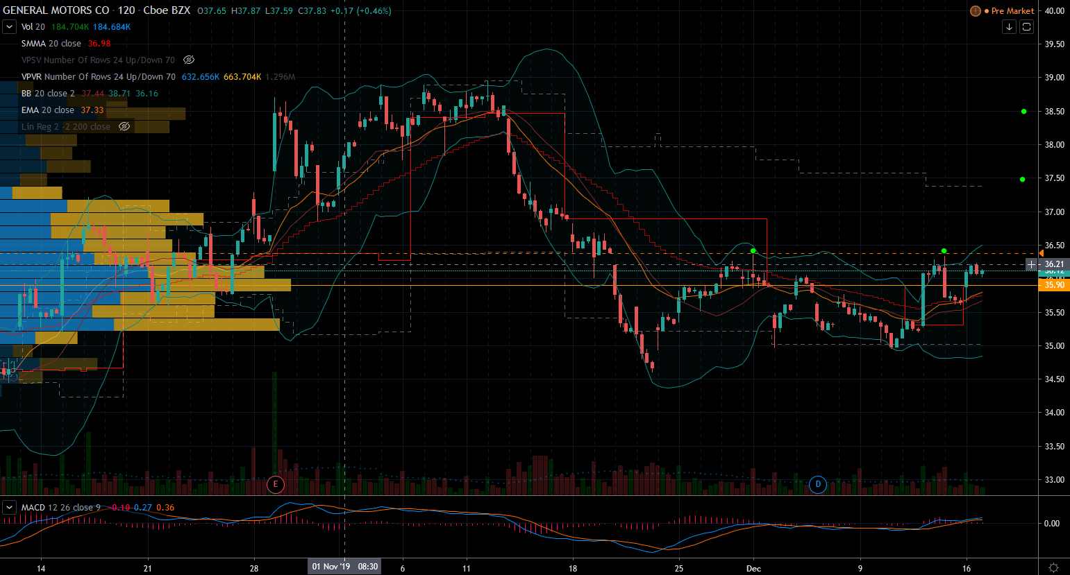Open the earnings marker labeled E

[276, 484]
